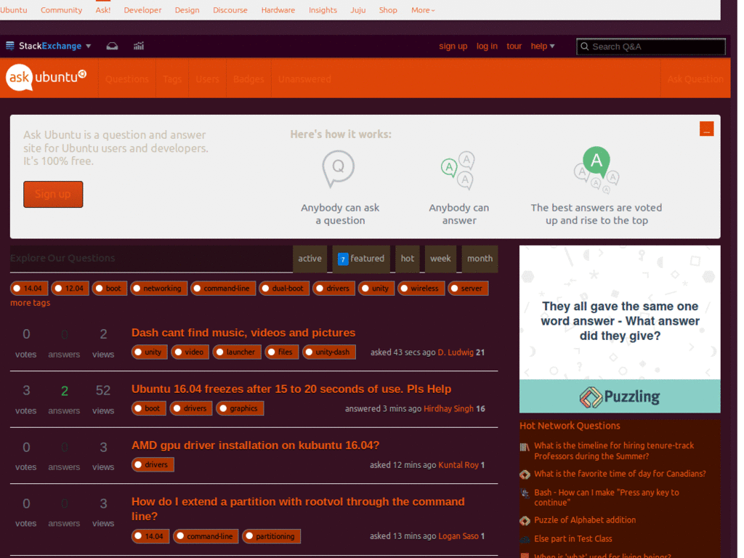This screenshot has width=744, height=558.
Task: Click Community in Ubuntu top navigation
Action: 61,10
